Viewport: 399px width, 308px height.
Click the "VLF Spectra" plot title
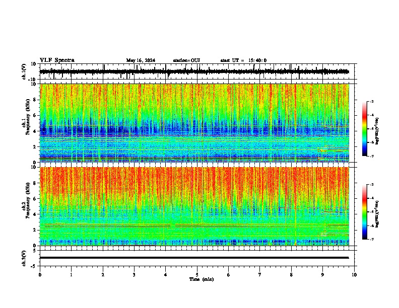pos(57,60)
